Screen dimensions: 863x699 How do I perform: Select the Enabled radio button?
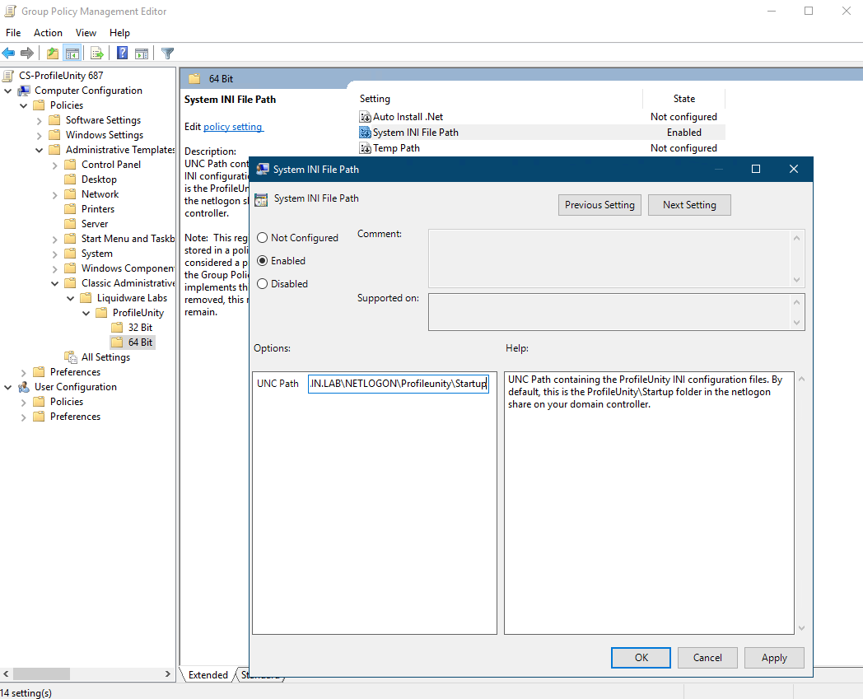coord(263,261)
